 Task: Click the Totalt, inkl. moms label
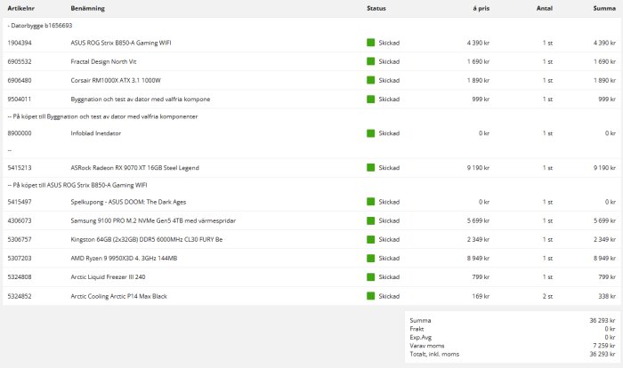click(434, 354)
